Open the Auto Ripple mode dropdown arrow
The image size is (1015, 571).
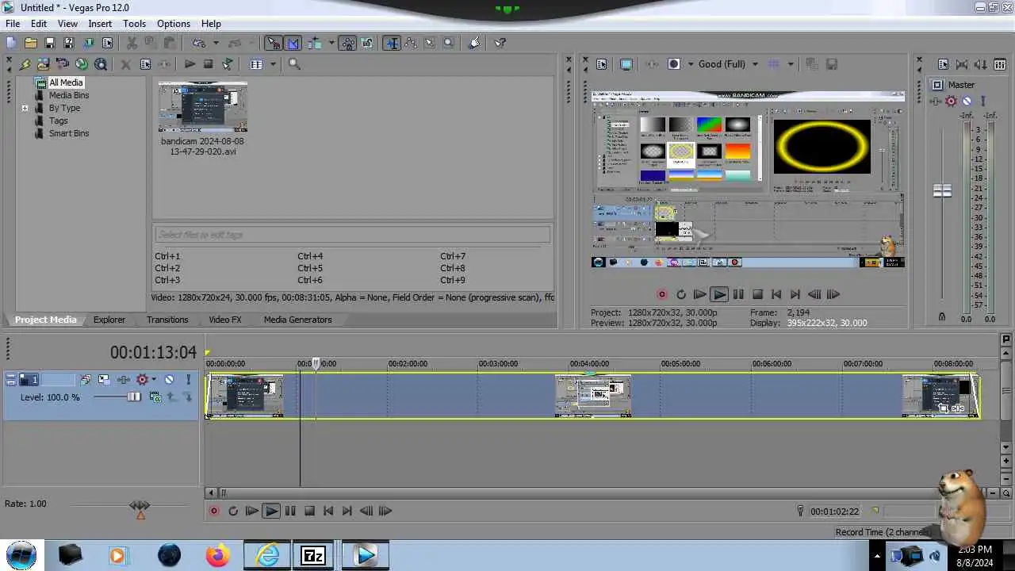pos(331,43)
